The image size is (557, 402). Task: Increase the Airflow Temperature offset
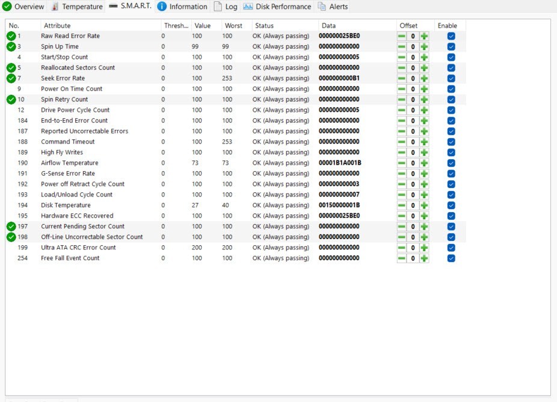424,163
